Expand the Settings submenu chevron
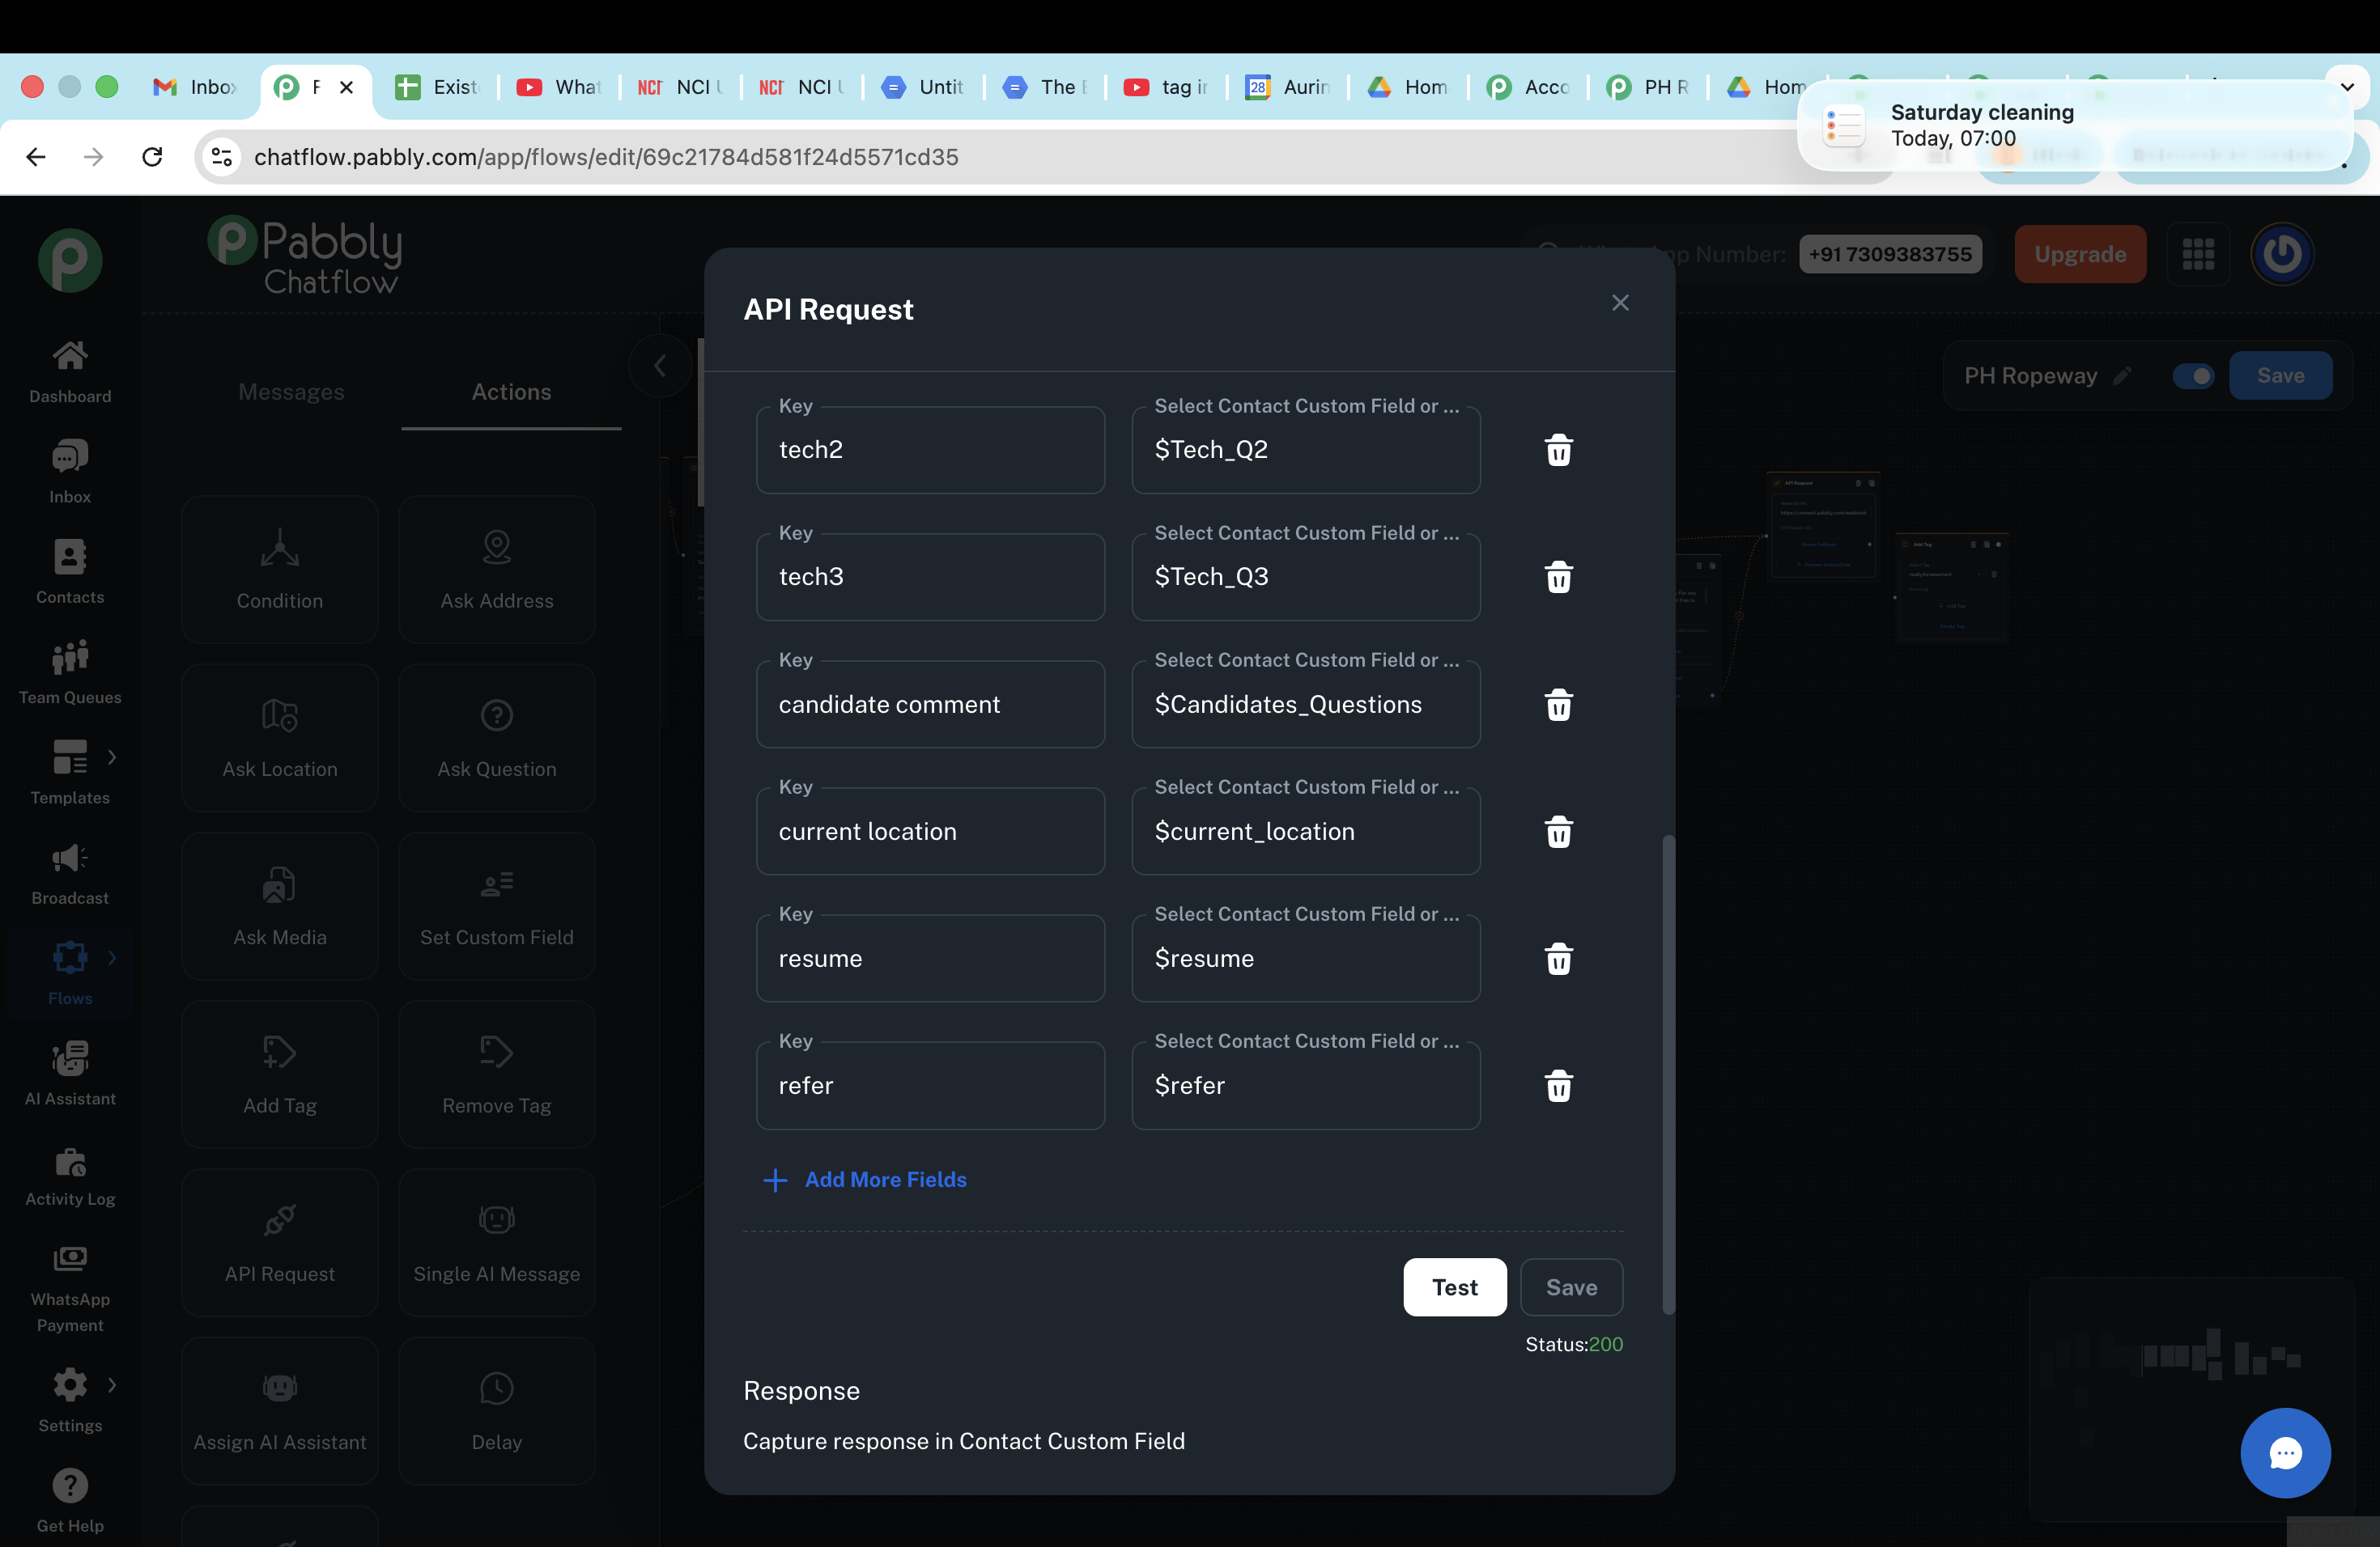2380x1547 pixels. [112, 1385]
